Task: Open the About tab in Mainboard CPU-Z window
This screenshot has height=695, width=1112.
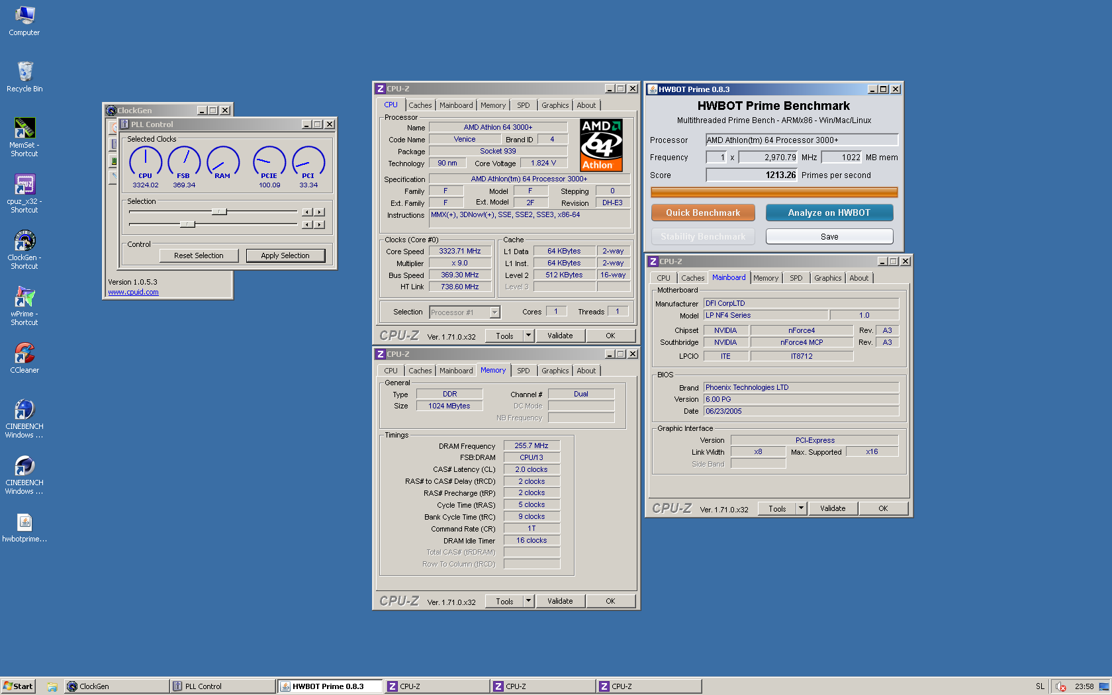Action: [x=859, y=278]
